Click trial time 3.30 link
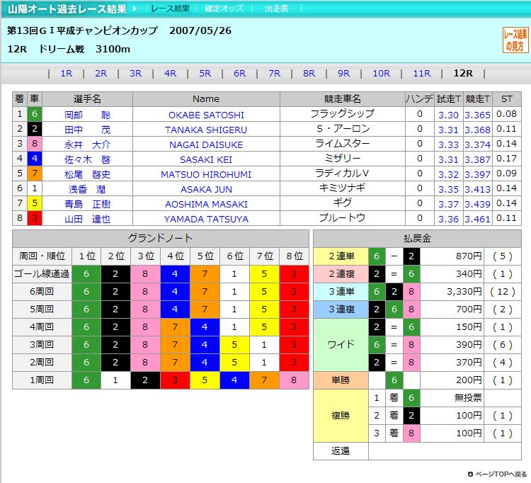 (448, 115)
